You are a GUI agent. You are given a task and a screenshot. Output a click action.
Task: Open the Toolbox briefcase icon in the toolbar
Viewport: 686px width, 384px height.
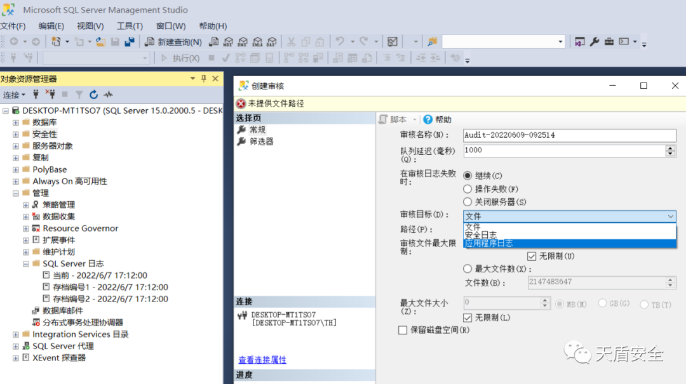(609, 42)
